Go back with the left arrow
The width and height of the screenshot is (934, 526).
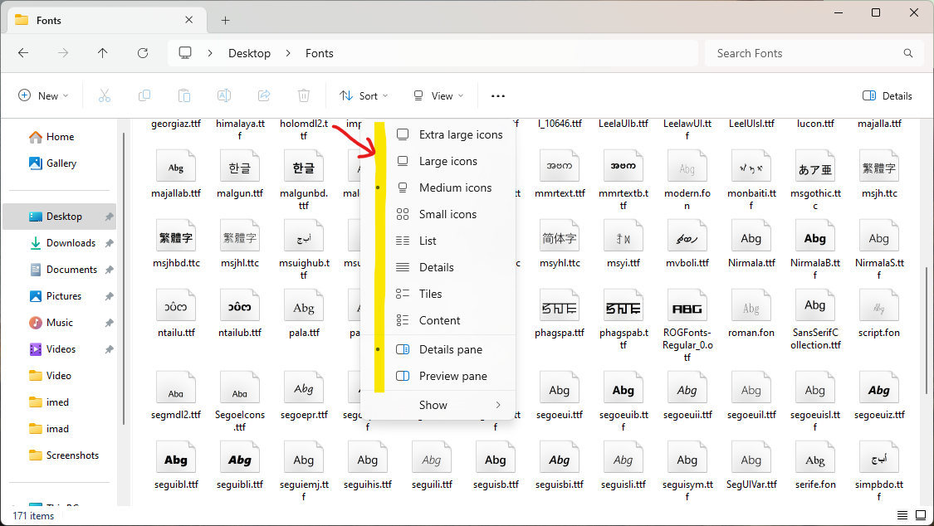click(23, 53)
